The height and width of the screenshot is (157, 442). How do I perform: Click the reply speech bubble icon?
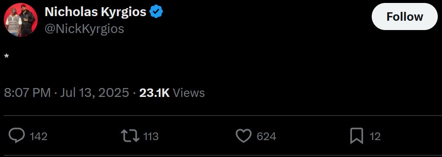(17, 135)
